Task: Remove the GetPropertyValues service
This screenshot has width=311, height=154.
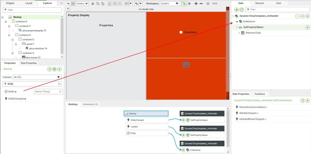Action: (308, 27)
